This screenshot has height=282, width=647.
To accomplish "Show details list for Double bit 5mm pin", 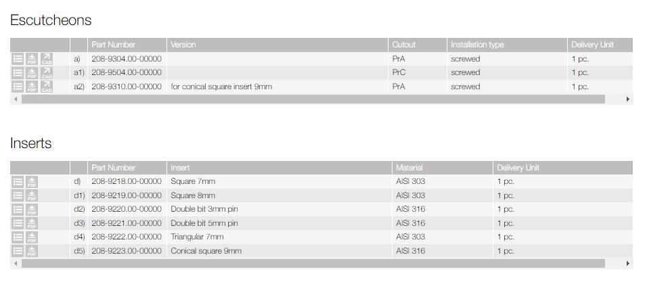I will pos(18,223).
